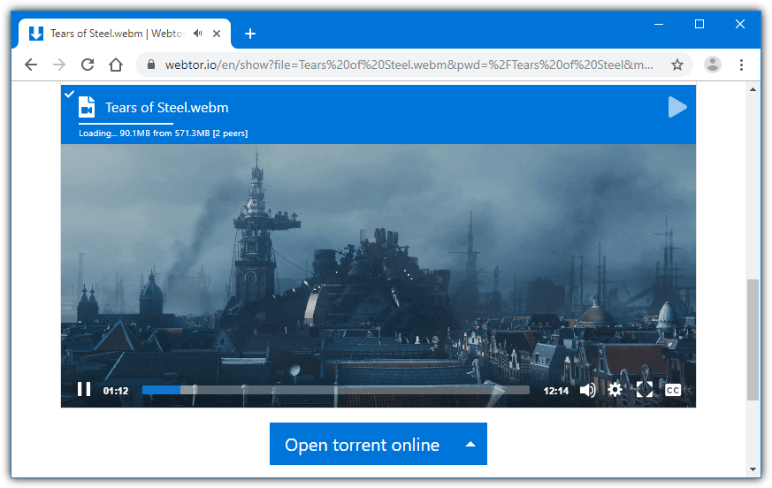View site info via the padlock icon
The image size is (772, 488).
[x=151, y=65]
